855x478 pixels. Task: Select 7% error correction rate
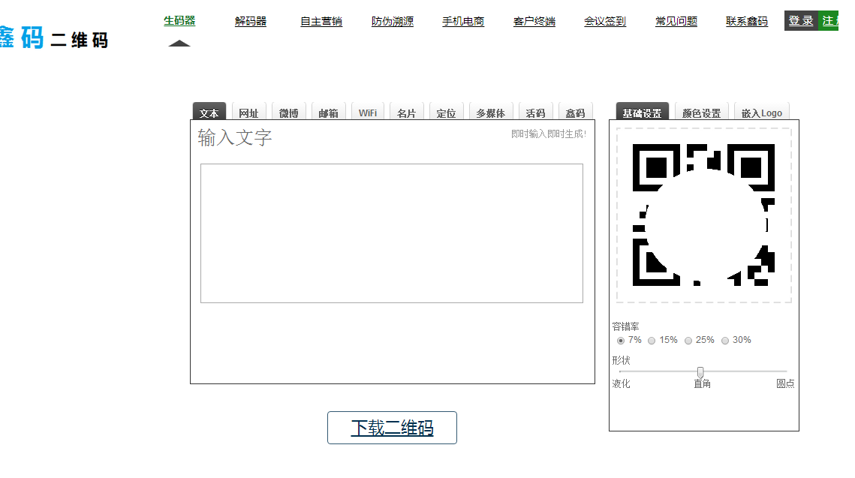pyautogui.click(x=621, y=341)
